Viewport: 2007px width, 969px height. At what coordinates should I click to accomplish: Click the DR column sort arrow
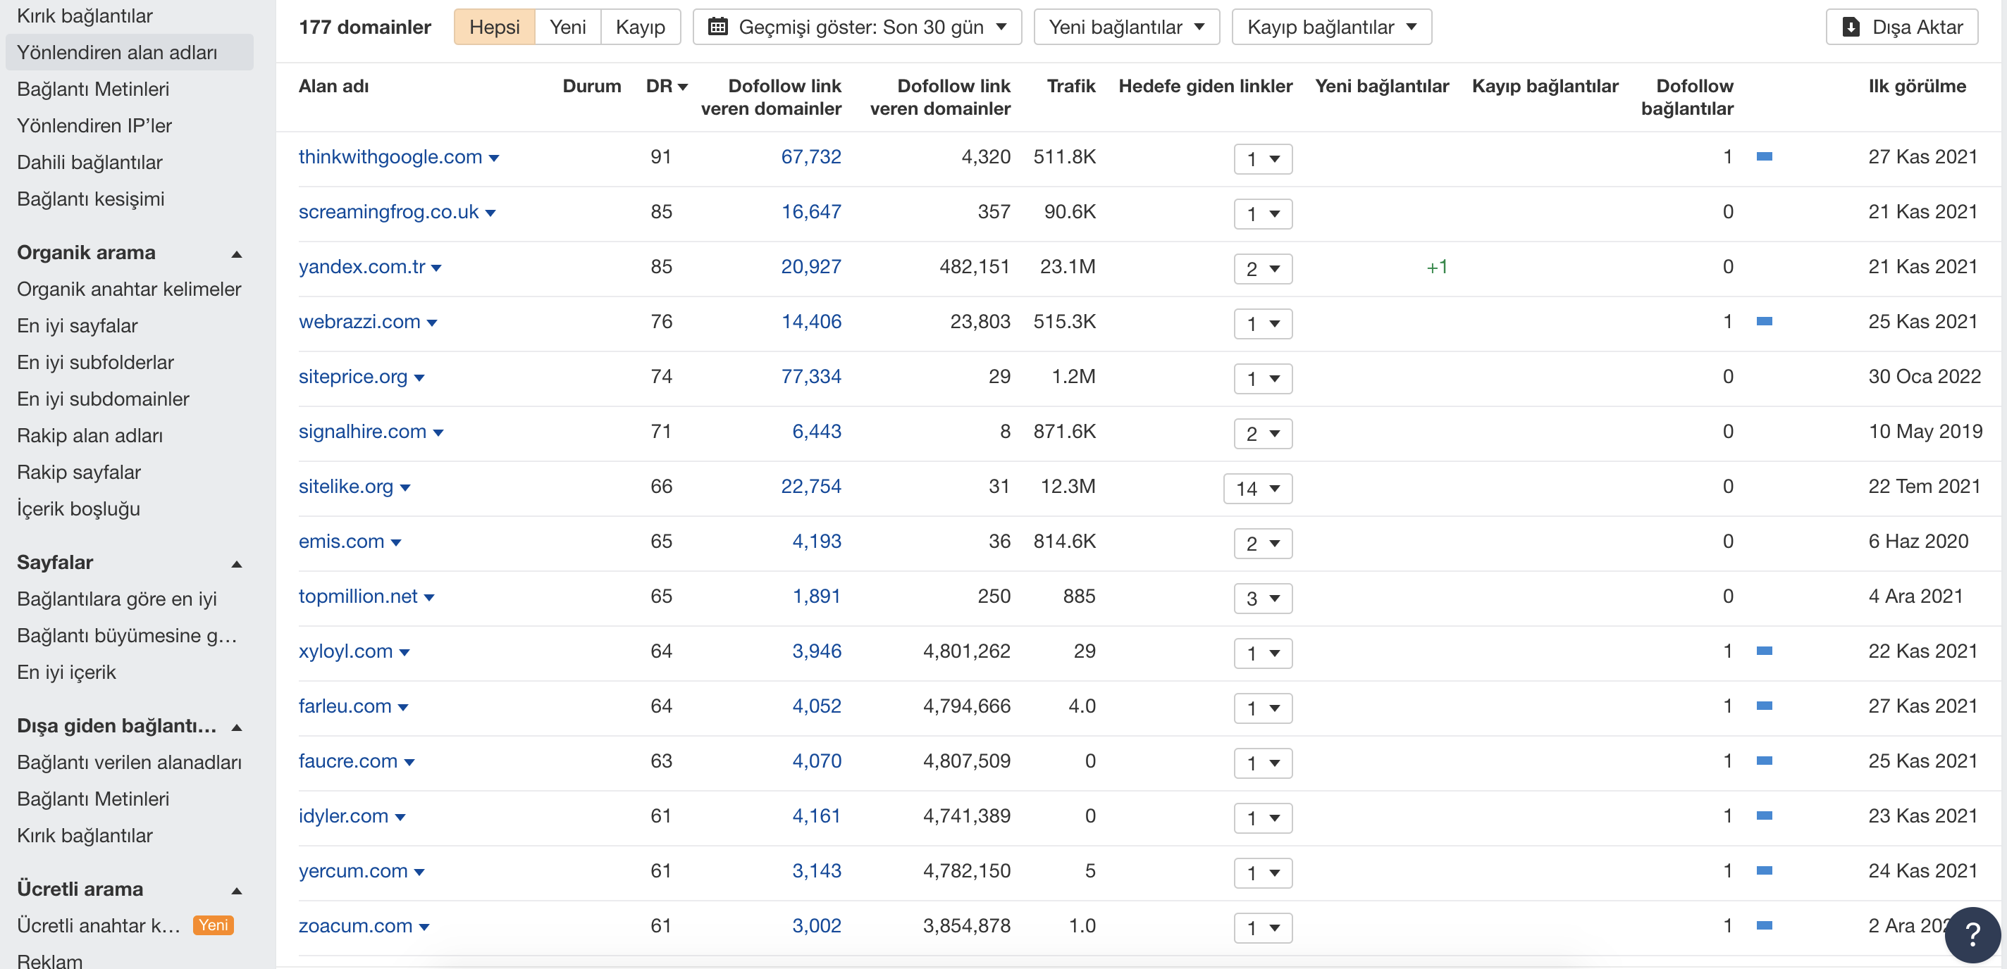pyautogui.click(x=682, y=87)
